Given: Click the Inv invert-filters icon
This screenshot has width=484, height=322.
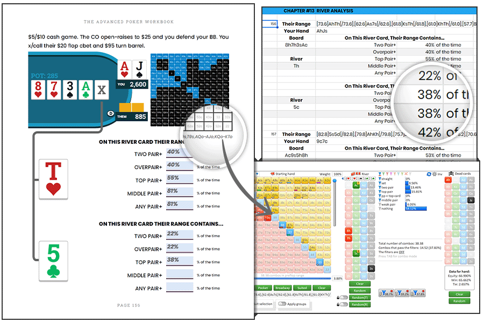Looking at the screenshot, I should (440, 174).
